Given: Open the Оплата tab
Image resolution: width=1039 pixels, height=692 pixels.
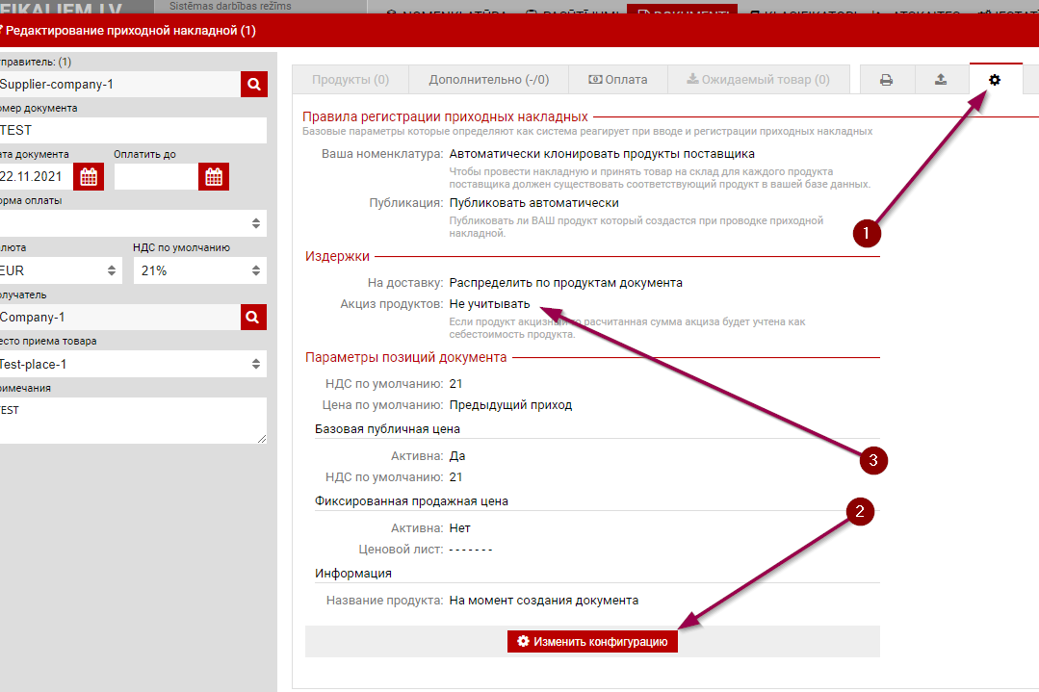Looking at the screenshot, I should point(617,80).
